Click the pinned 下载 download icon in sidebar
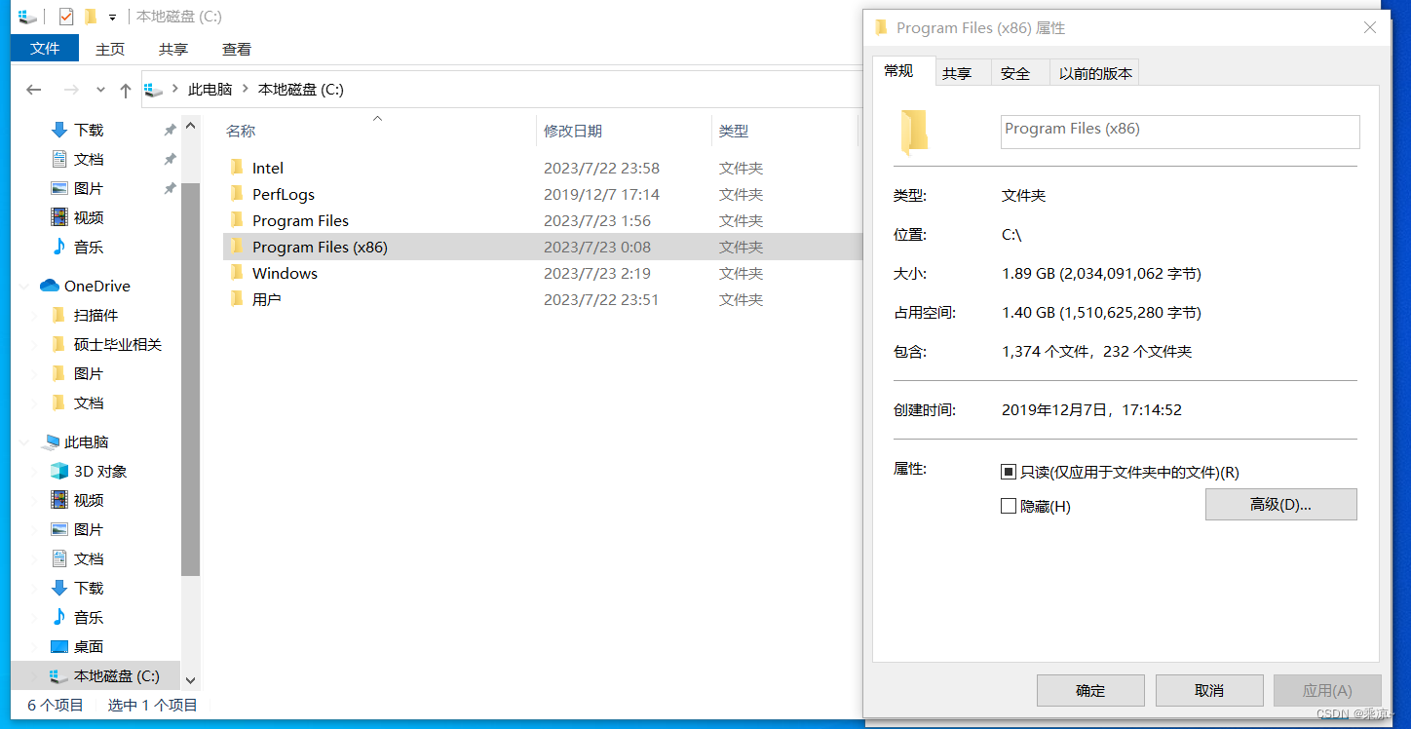 click(x=59, y=130)
